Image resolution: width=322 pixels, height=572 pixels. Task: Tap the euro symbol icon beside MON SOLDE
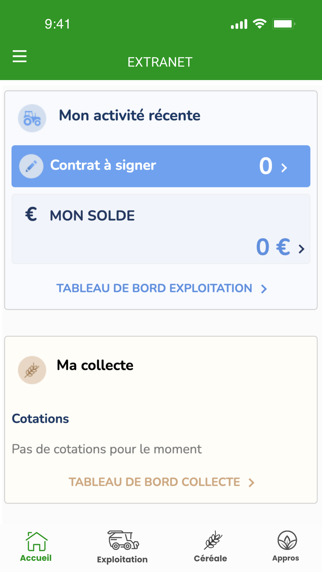tap(31, 214)
